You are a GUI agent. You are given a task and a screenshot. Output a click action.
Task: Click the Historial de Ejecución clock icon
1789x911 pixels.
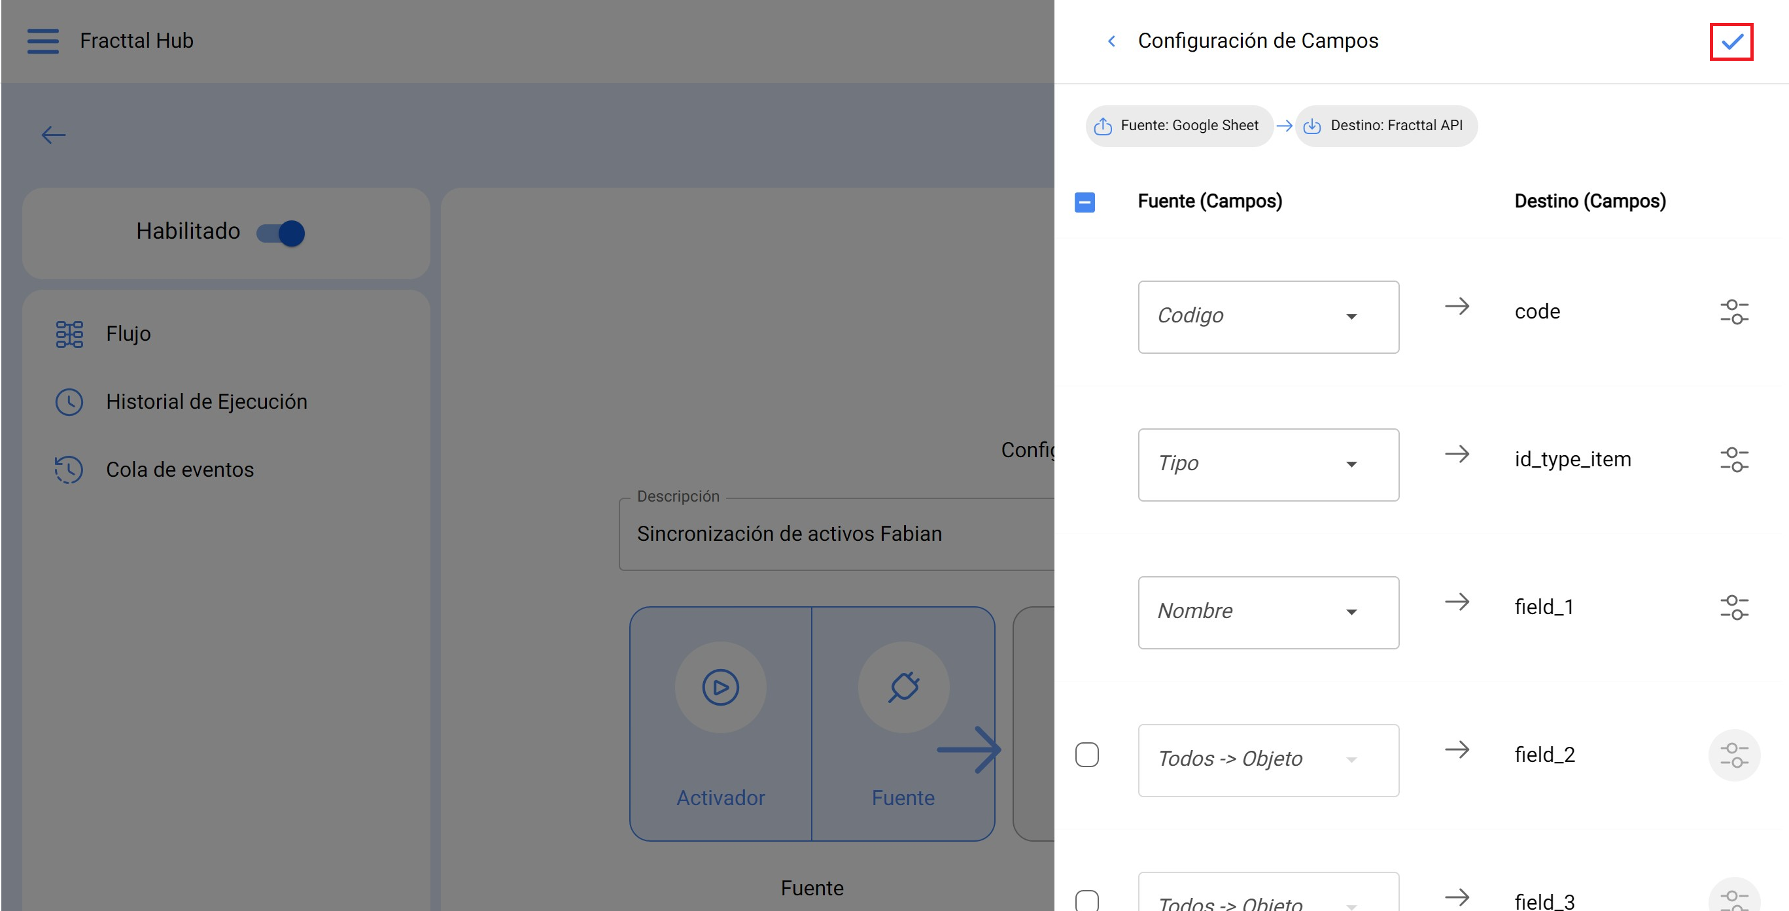[69, 402]
